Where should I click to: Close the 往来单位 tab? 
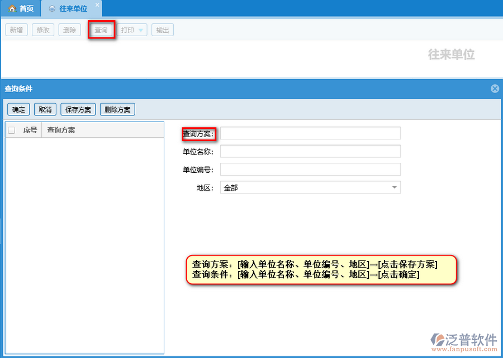(97, 5)
